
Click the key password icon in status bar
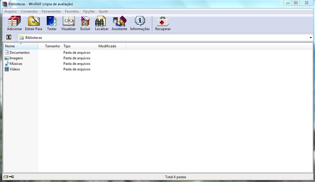11,177
